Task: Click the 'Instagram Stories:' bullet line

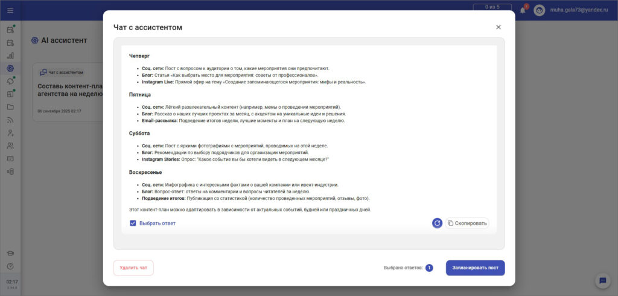Action: (x=235, y=159)
